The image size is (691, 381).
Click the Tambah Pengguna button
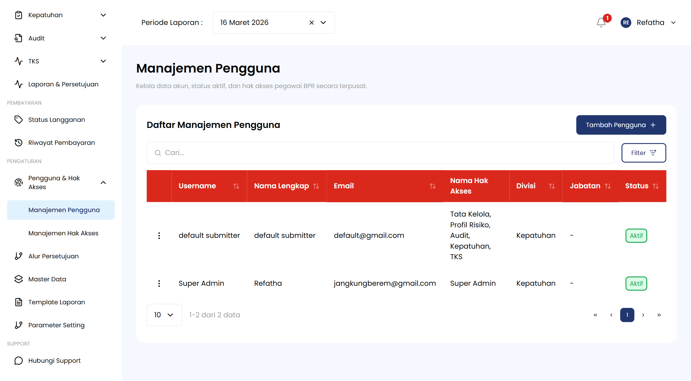[x=621, y=125]
